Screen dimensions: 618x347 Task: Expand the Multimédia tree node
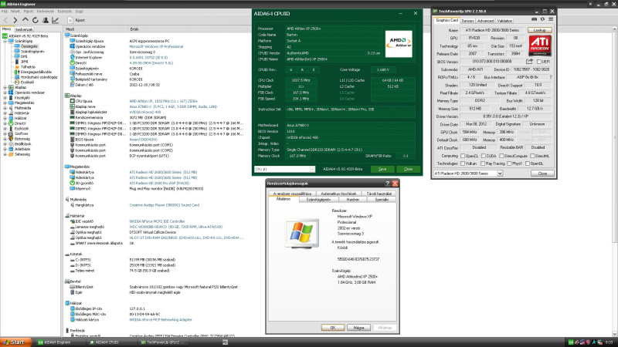click(x=5, y=108)
